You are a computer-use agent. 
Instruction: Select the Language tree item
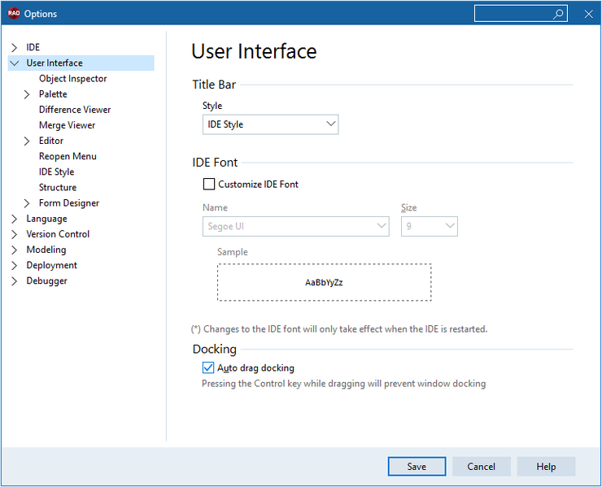[x=47, y=219]
